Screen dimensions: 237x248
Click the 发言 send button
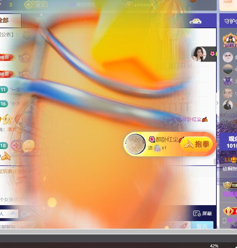[202, 226]
